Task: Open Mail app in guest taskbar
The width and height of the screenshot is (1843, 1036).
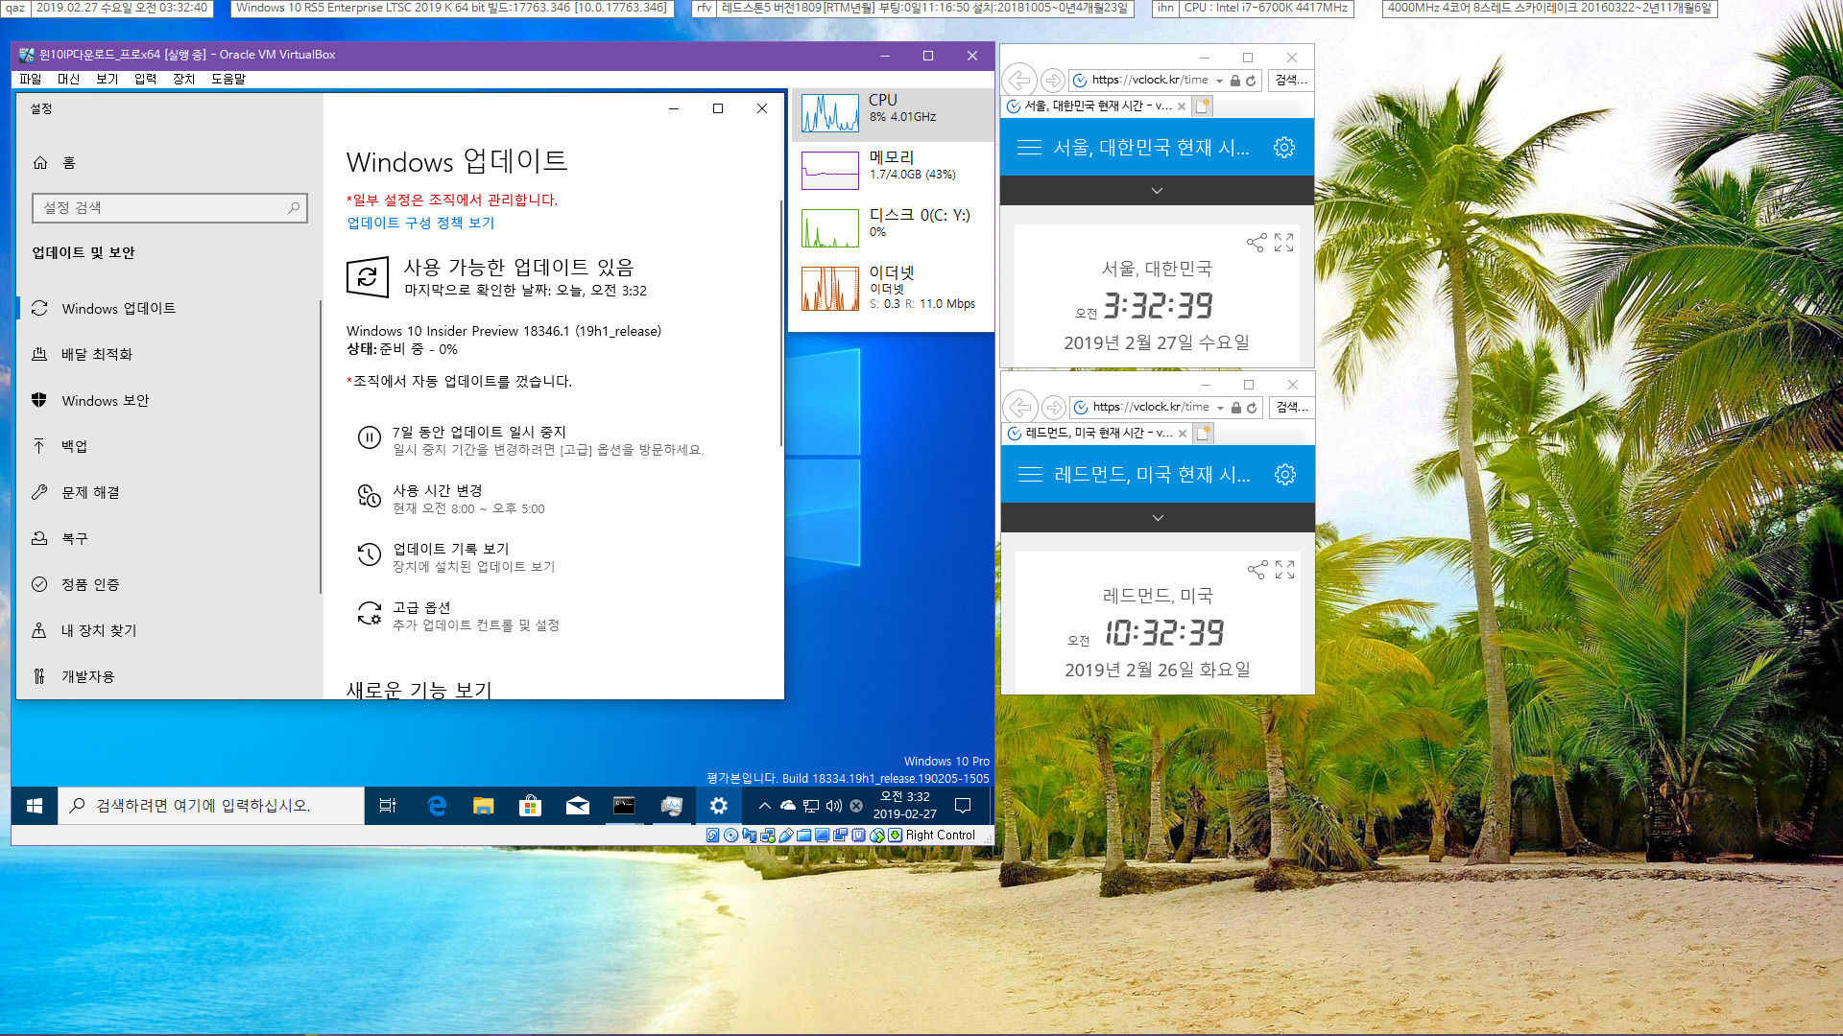Action: point(577,806)
